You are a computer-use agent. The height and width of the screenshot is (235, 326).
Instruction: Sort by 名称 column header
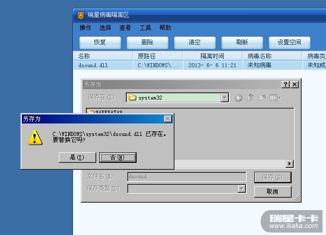point(103,56)
